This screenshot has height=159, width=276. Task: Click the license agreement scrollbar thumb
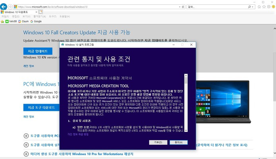click(186, 80)
